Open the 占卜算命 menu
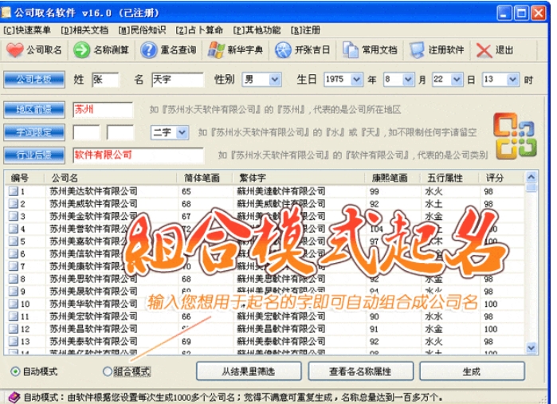557x404 pixels. tap(199, 30)
